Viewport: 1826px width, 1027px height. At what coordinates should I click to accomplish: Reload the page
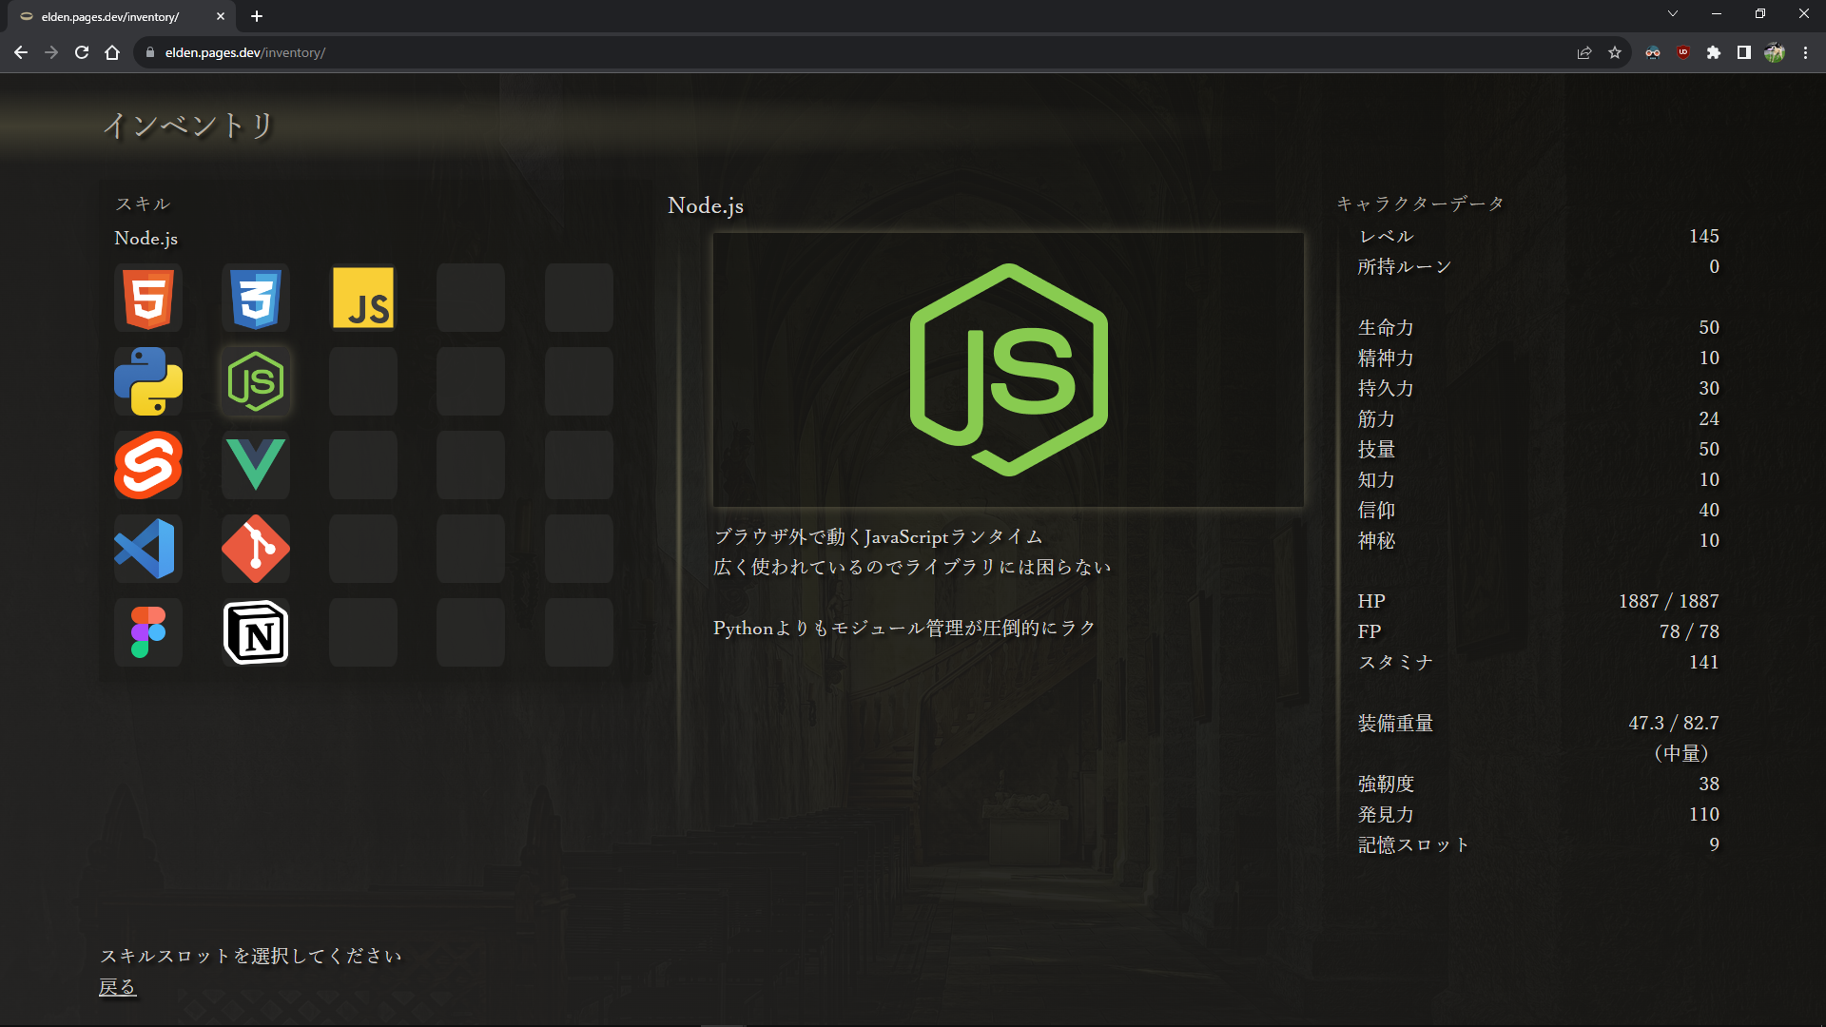(82, 52)
